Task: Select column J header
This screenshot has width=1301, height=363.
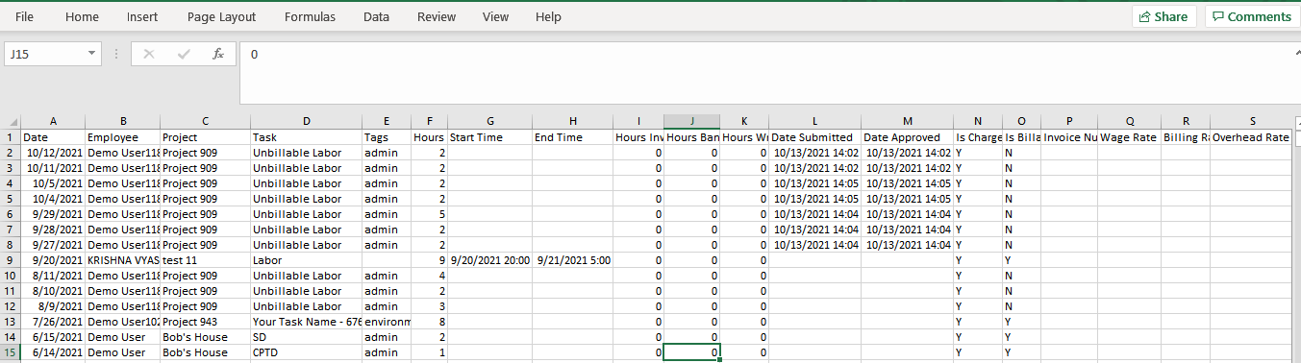Action: click(691, 122)
